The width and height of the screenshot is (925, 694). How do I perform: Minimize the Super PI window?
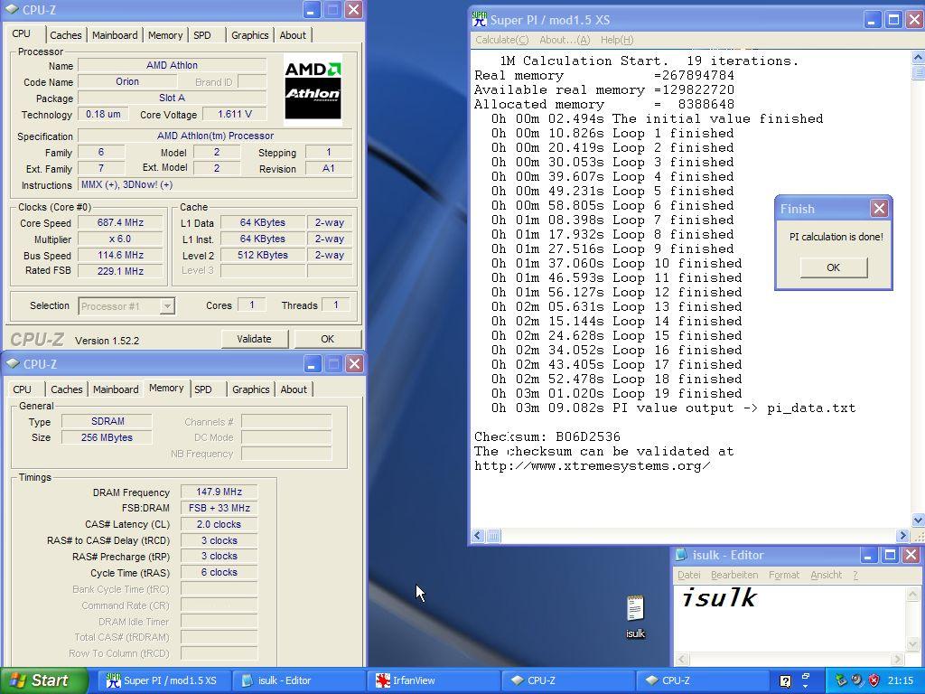tap(873, 20)
